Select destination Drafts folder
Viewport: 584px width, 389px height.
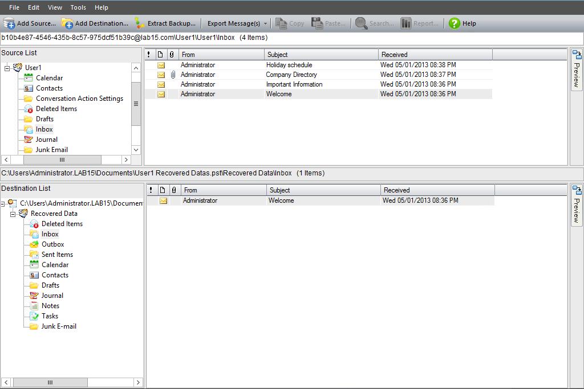[x=50, y=285]
